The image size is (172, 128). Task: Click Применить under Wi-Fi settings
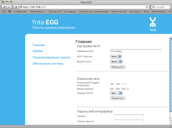(118, 67)
